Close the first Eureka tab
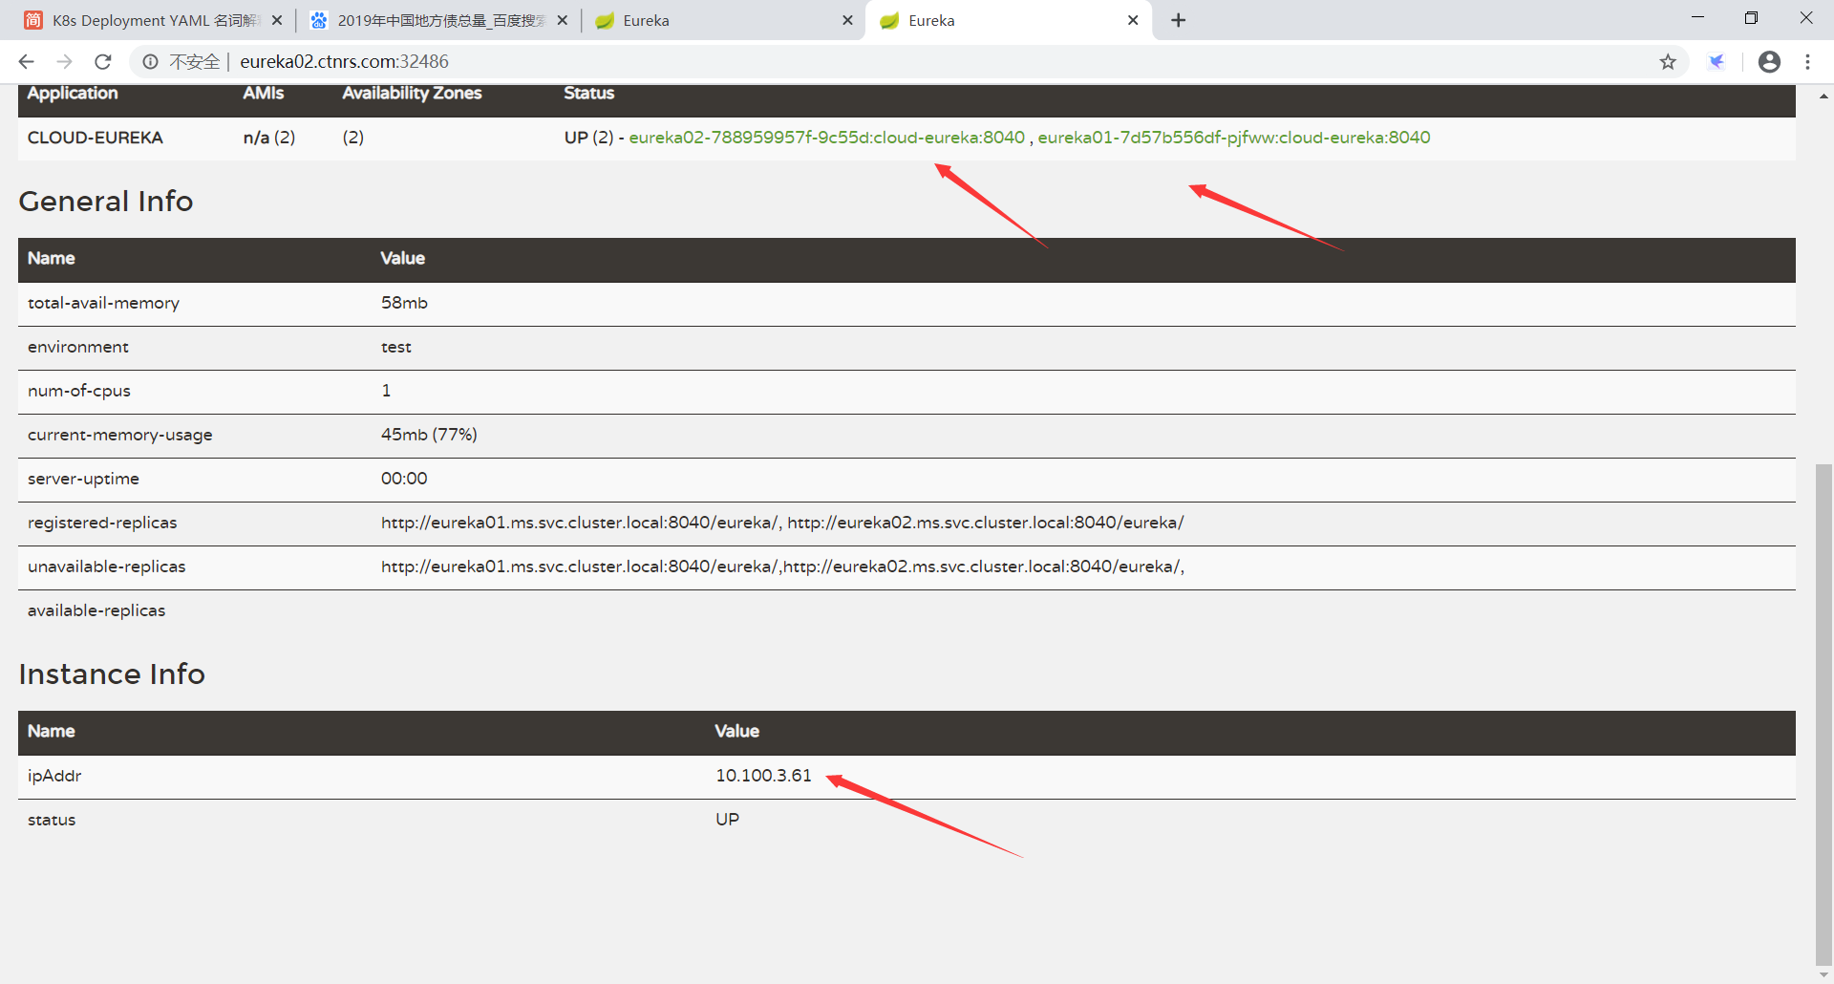1834x984 pixels. [x=847, y=20]
